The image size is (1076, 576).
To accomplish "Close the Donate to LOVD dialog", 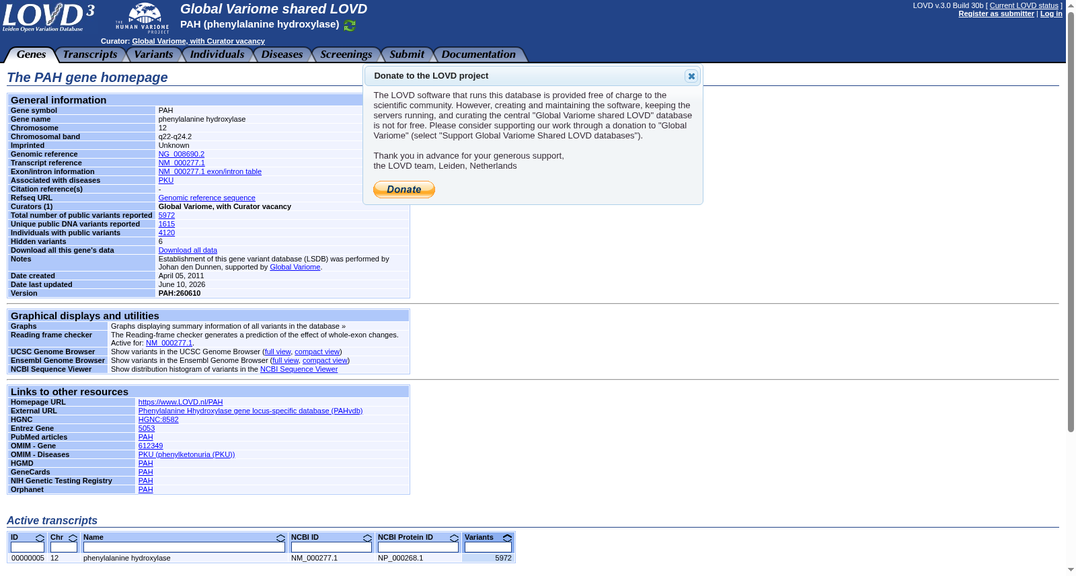I will [x=691, y=76].
